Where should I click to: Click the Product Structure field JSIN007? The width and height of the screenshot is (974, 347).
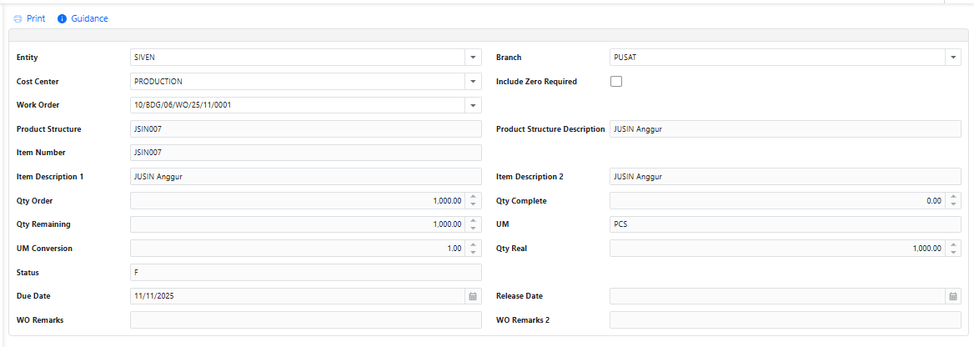tap(305, 129)
